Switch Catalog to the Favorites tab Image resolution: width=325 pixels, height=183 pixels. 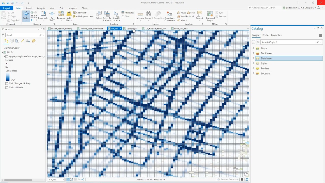[x=276, y=35]
